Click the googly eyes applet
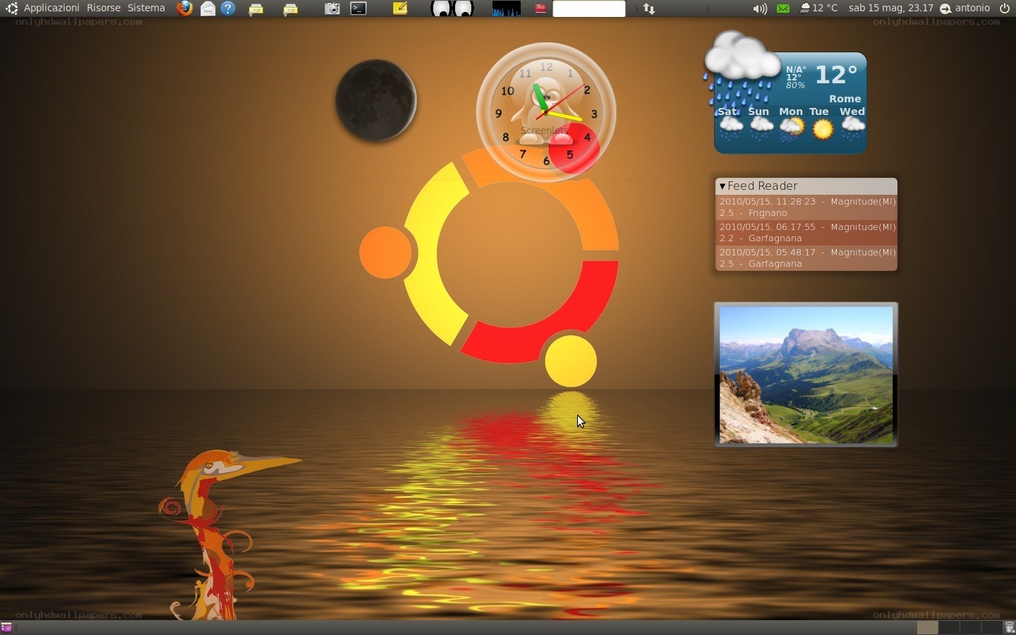The height and width of the screenshot is (635, 1016). tap(452, 8)
